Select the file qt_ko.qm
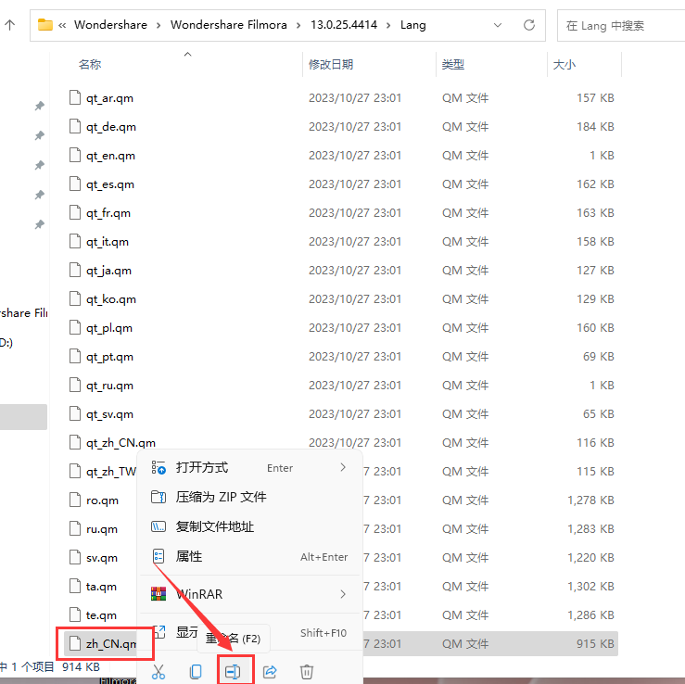This screenshot has width=685, height=684. click(111, 299)
